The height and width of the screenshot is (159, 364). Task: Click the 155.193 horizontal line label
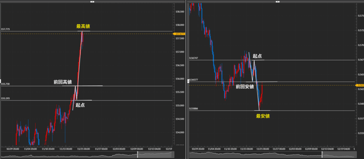click(5, 98)
